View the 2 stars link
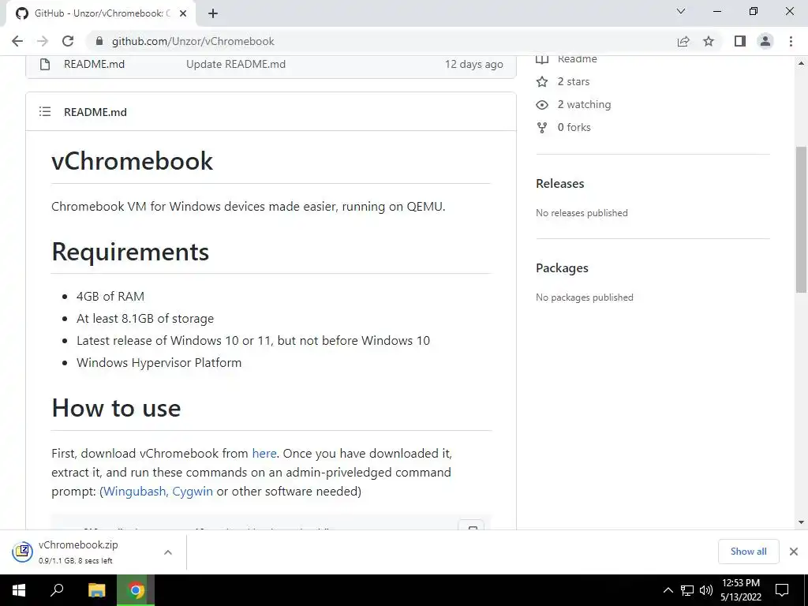 pos(574,81)
